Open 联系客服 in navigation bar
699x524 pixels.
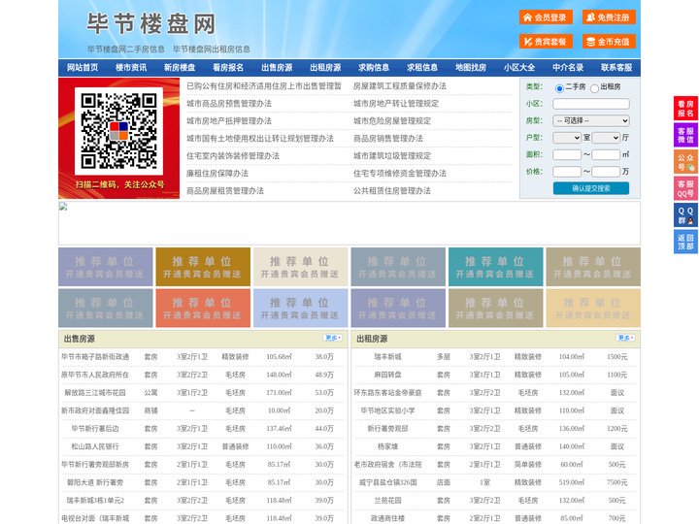[x=616, y=68]
